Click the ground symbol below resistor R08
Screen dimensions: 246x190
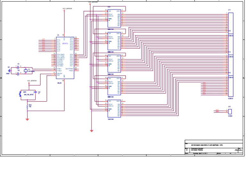pyautogui.click(x=27, y=120)
